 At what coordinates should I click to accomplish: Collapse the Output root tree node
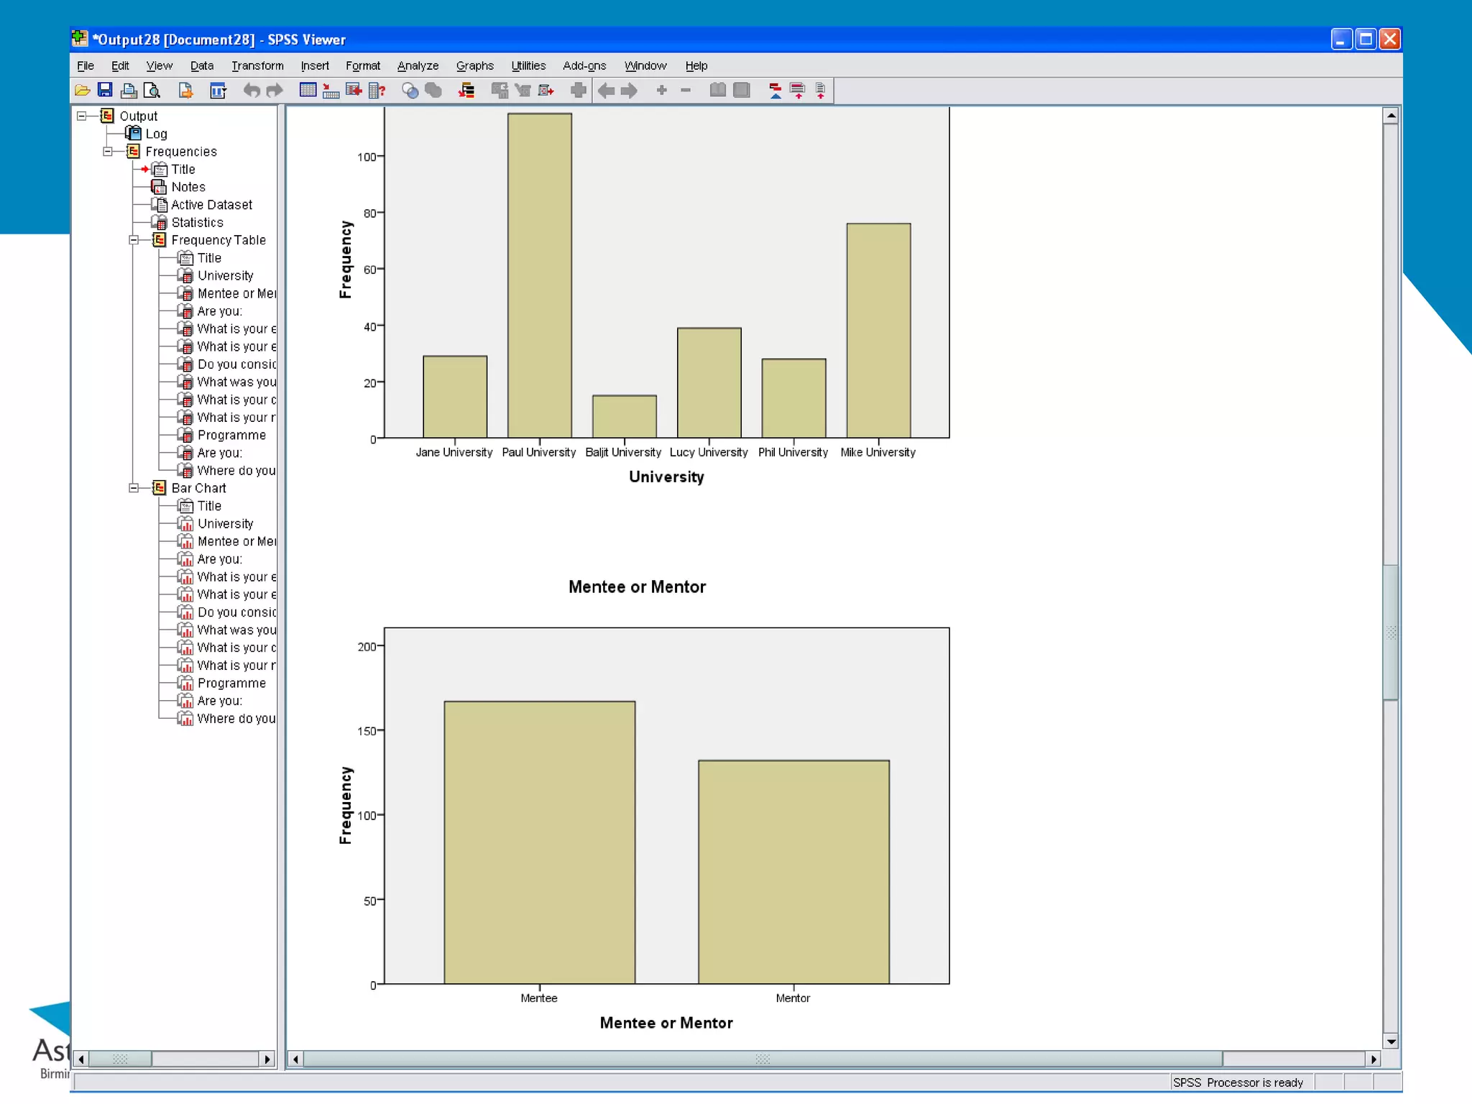click(82, 116)
